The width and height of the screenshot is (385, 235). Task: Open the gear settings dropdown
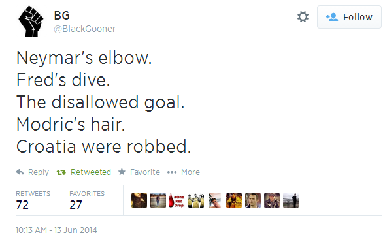pyautogui.click(x=303, y=17)
